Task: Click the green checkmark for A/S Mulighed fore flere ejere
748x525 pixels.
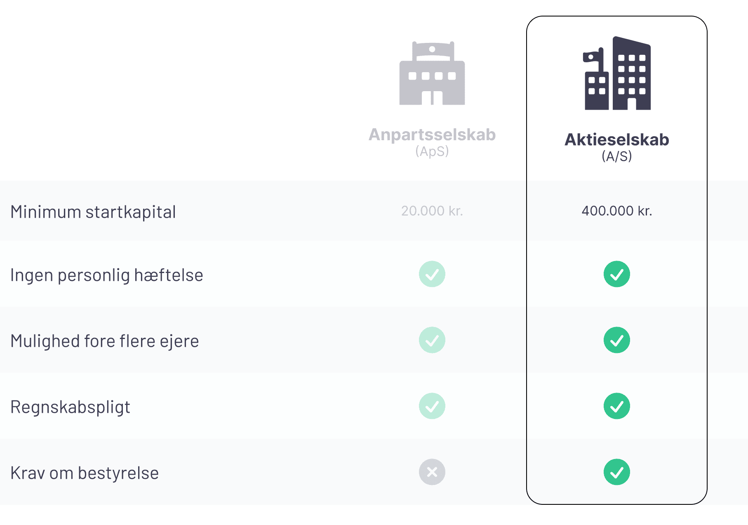Action: (x=617, y=340)
